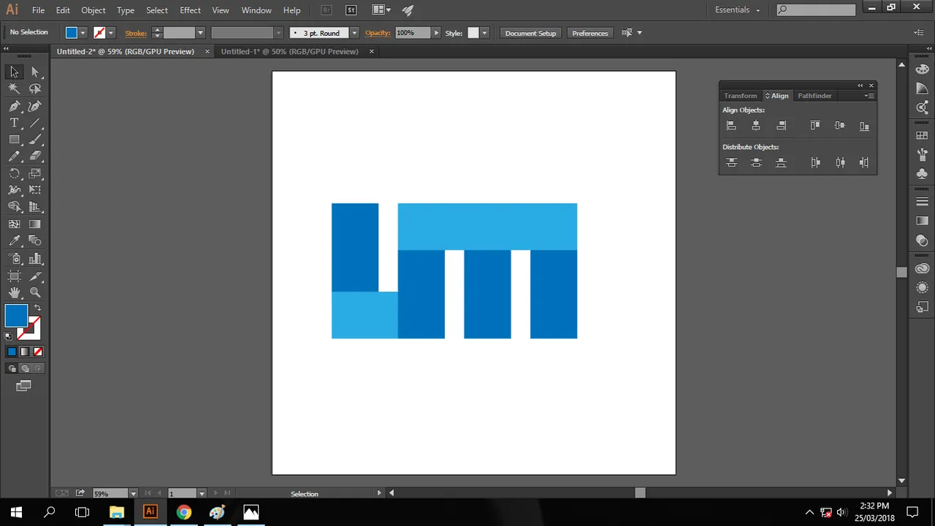The width and height of the screenshot is (935, 526).
Task: Select the Pencil tool
Action: 14,156
